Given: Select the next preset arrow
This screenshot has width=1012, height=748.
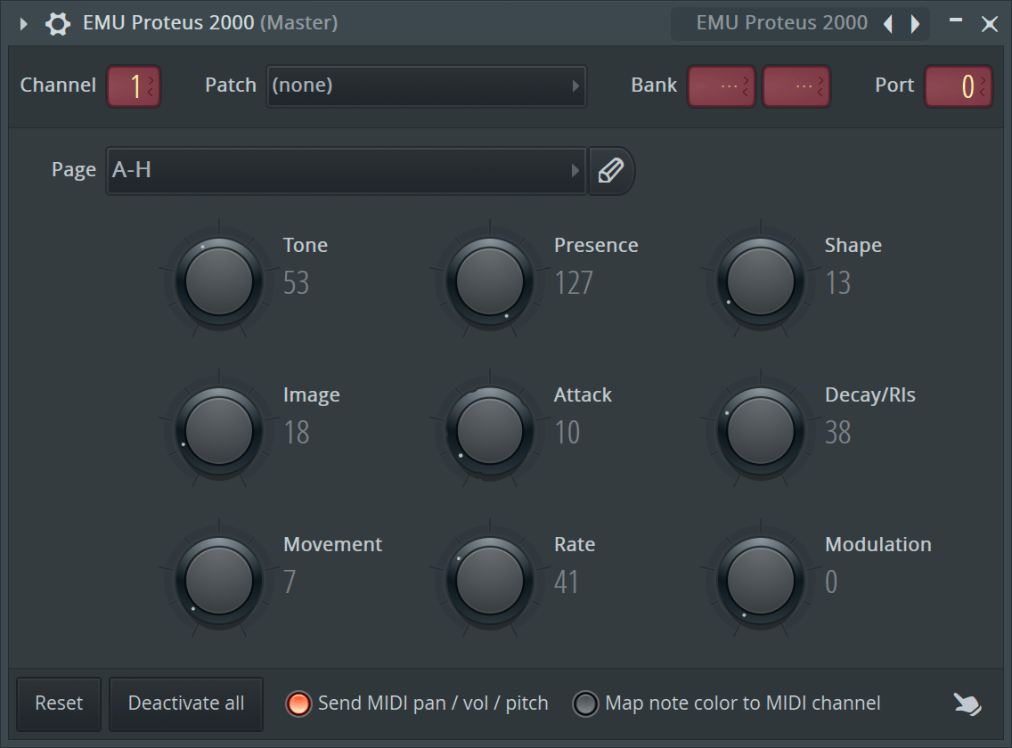Looking at the screenshot, I should click(914, 23).
